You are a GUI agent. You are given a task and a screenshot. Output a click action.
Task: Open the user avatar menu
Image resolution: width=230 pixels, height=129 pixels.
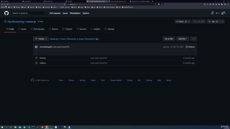[224, 13]
